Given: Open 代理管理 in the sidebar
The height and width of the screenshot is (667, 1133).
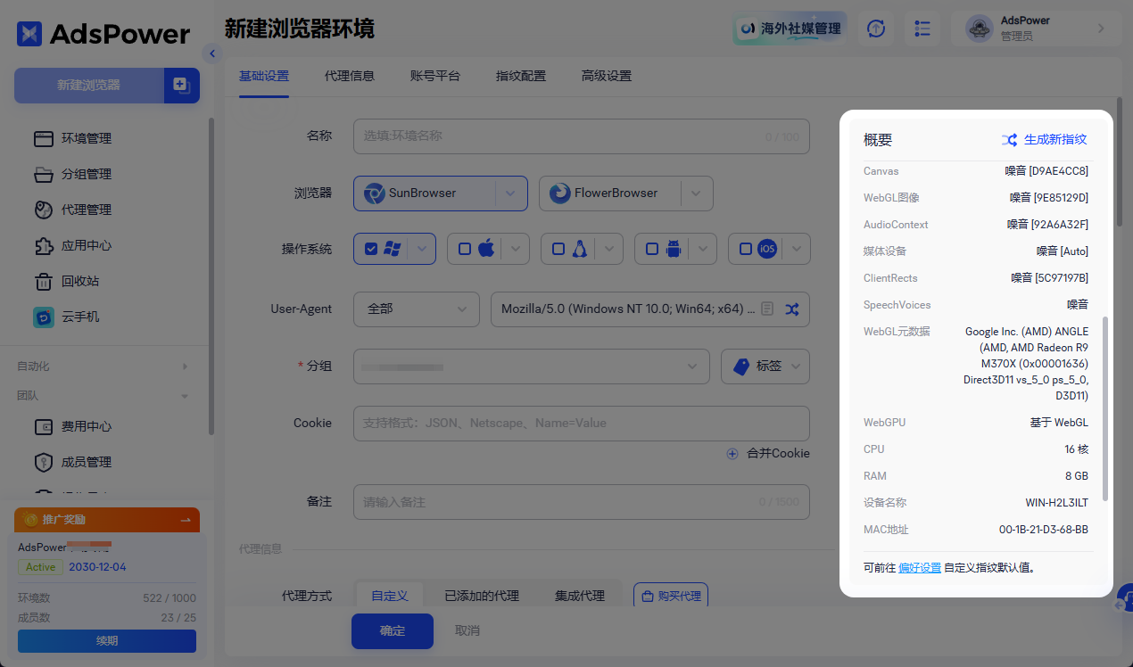Looking at the screenshot, I should (86, 210).
